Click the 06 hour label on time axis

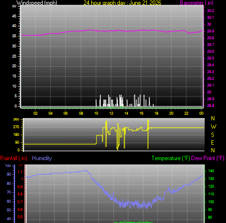[x=65, y=113]
